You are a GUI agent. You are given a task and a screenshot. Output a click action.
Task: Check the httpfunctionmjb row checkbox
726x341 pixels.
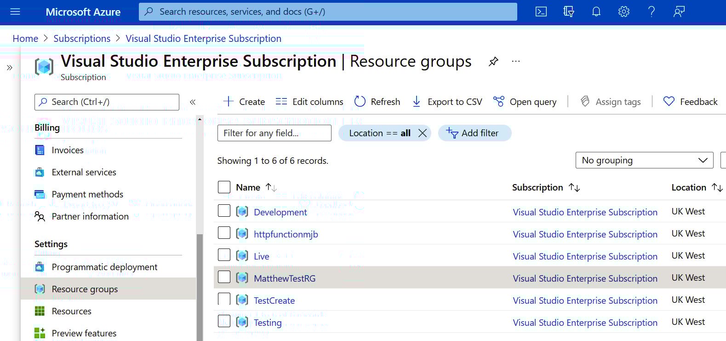click(x=224, y=233)
